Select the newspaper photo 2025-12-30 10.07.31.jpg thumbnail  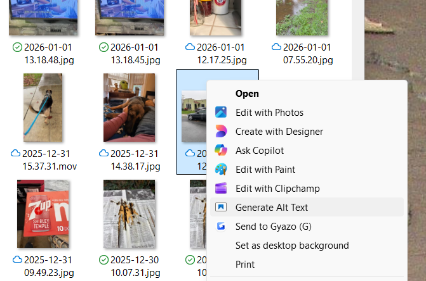coord(130,214)
